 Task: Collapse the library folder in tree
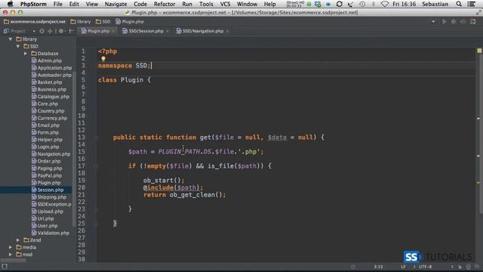point(11,39)
